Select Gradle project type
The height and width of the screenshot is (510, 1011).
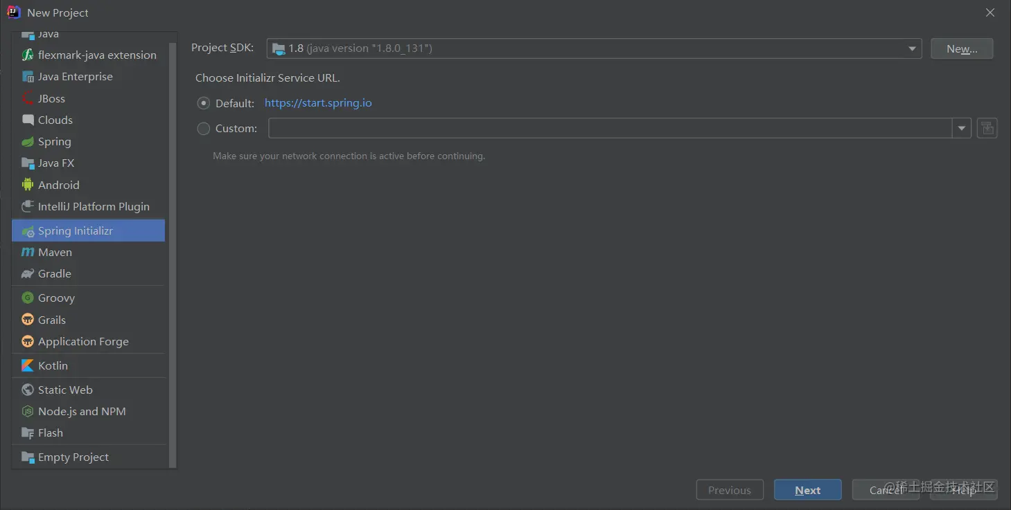click(x=88, y=273)
